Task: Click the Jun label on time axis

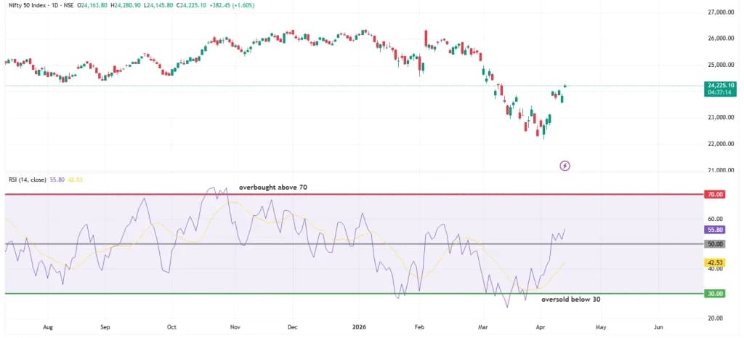Action: (658, 327)
